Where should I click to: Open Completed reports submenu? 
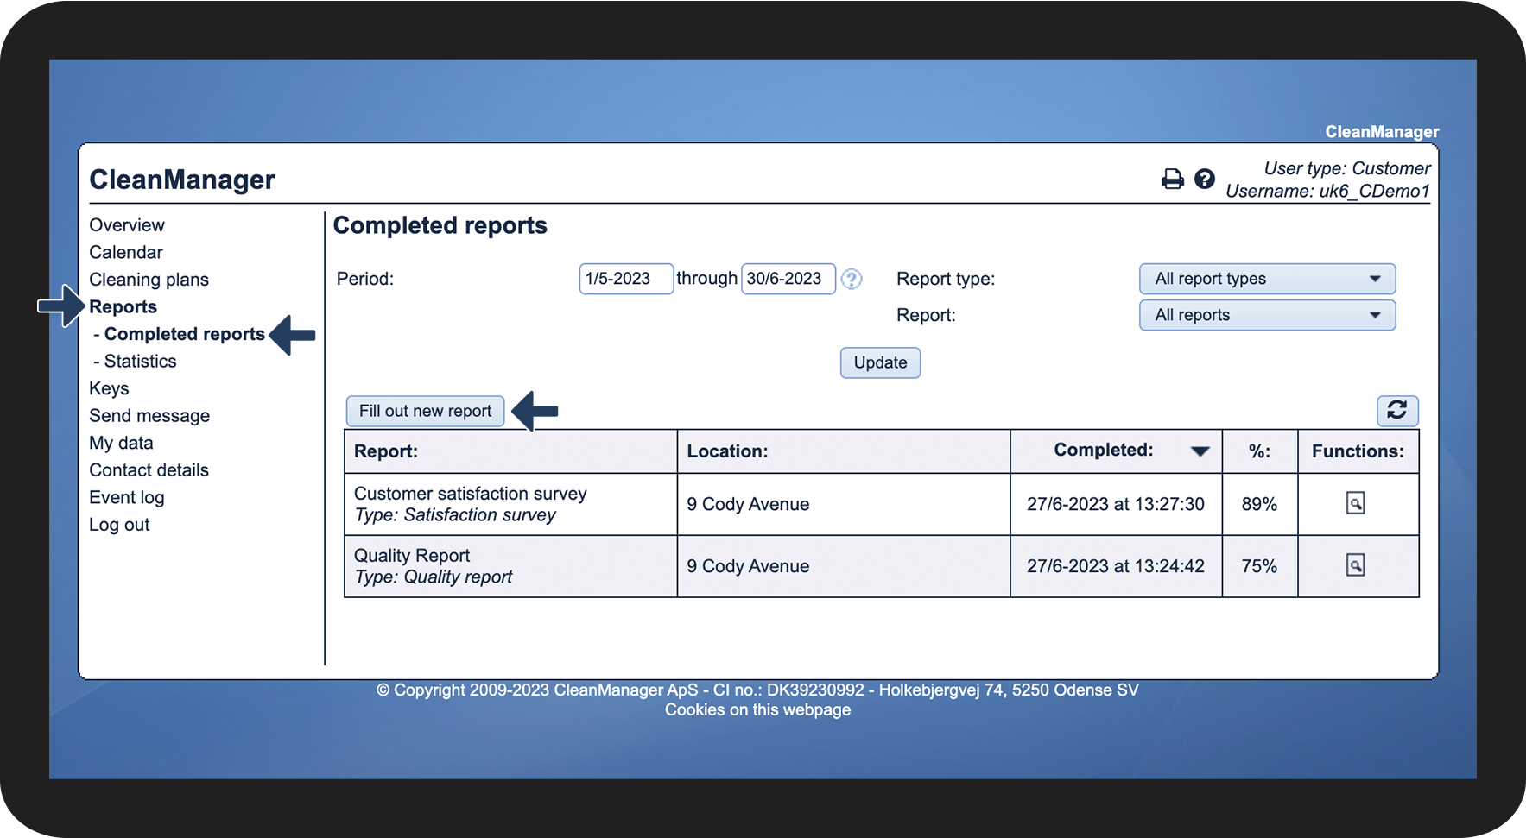pyautogui.click(x=185, y=334)
